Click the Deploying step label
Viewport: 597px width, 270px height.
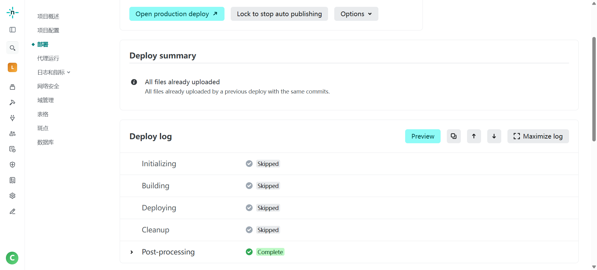click(159, 208)
